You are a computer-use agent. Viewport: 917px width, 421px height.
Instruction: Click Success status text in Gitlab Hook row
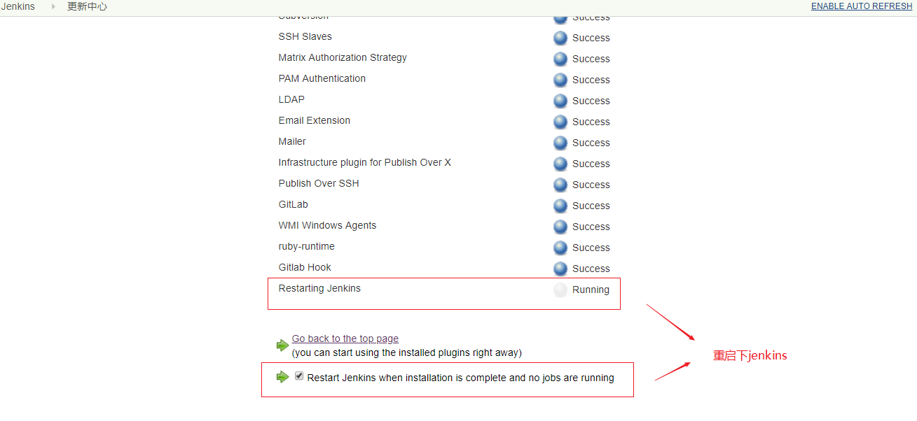pos(591,269)
